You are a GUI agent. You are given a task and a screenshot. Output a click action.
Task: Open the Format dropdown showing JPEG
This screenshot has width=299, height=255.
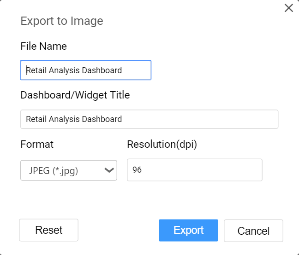click(x=69, y=170)
